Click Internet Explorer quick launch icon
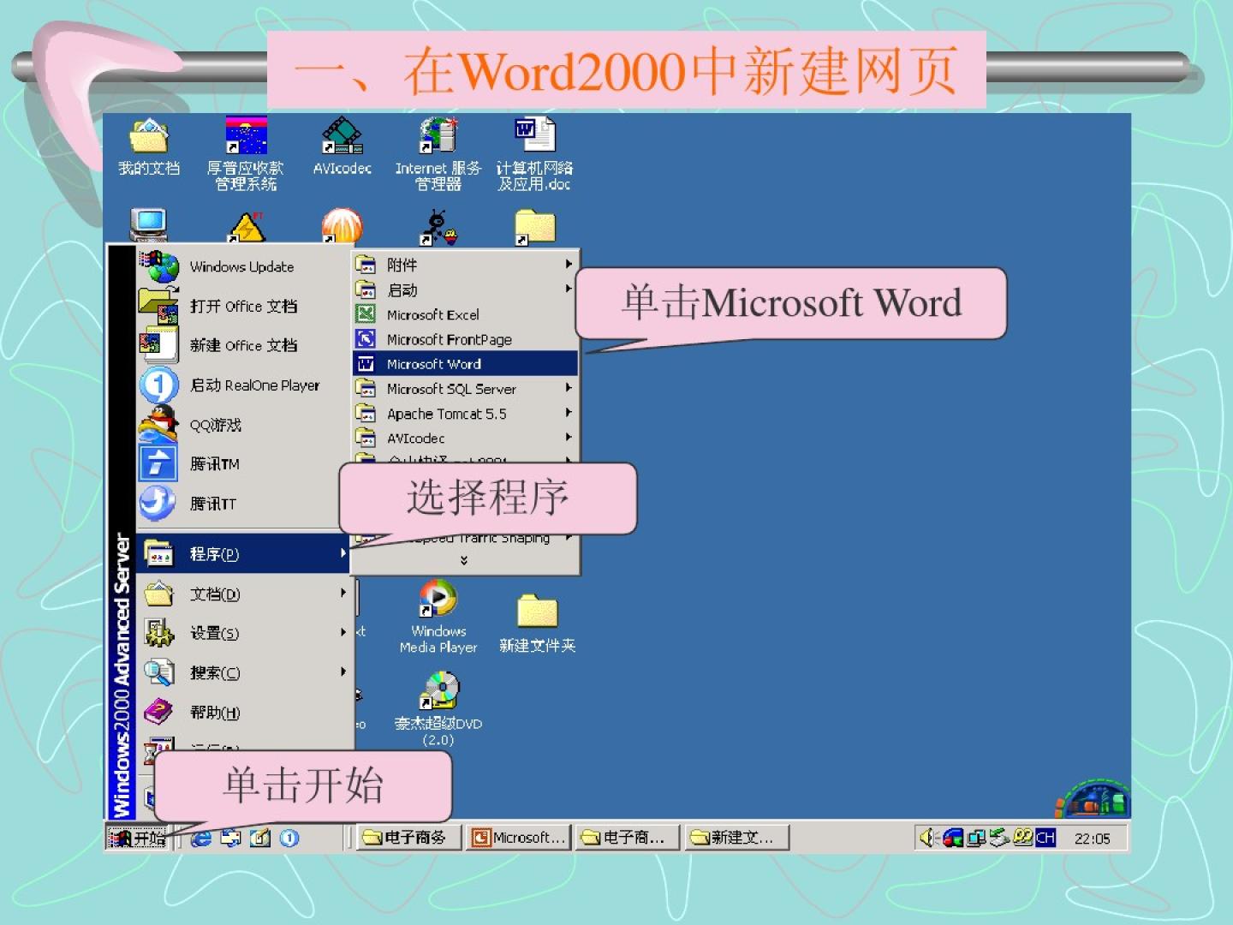 pyautogui.click(x=201, y=838)
